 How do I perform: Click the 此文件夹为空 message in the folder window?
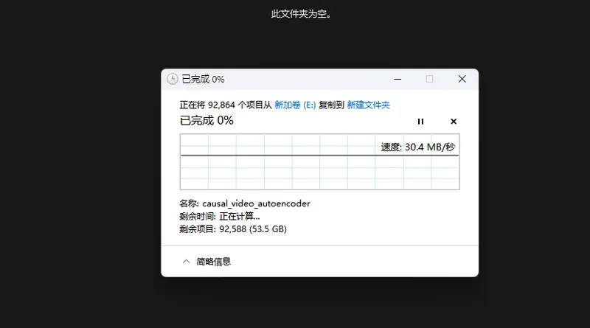click(301, 14)
